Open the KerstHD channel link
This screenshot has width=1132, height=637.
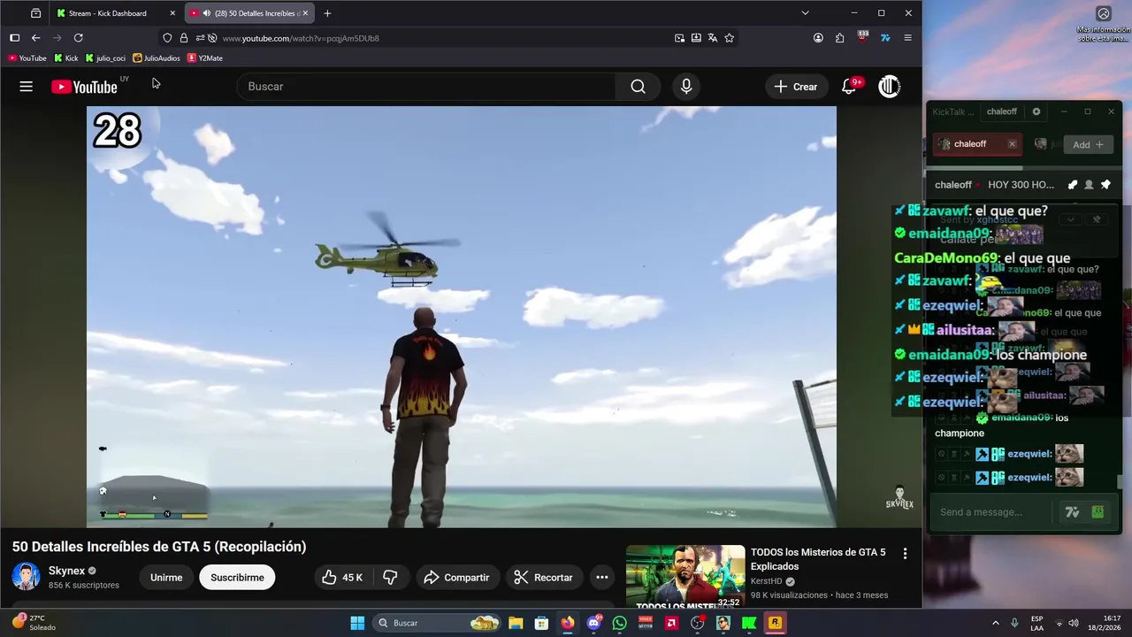[x=767, y=581]
